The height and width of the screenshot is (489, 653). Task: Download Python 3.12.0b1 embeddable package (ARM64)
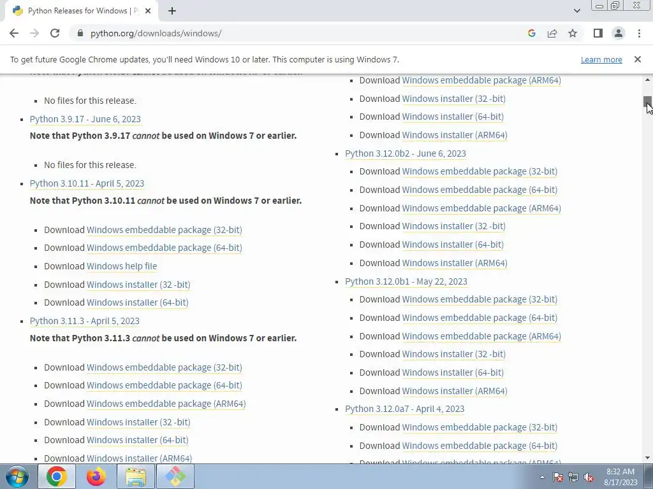[x=481, y=336]
